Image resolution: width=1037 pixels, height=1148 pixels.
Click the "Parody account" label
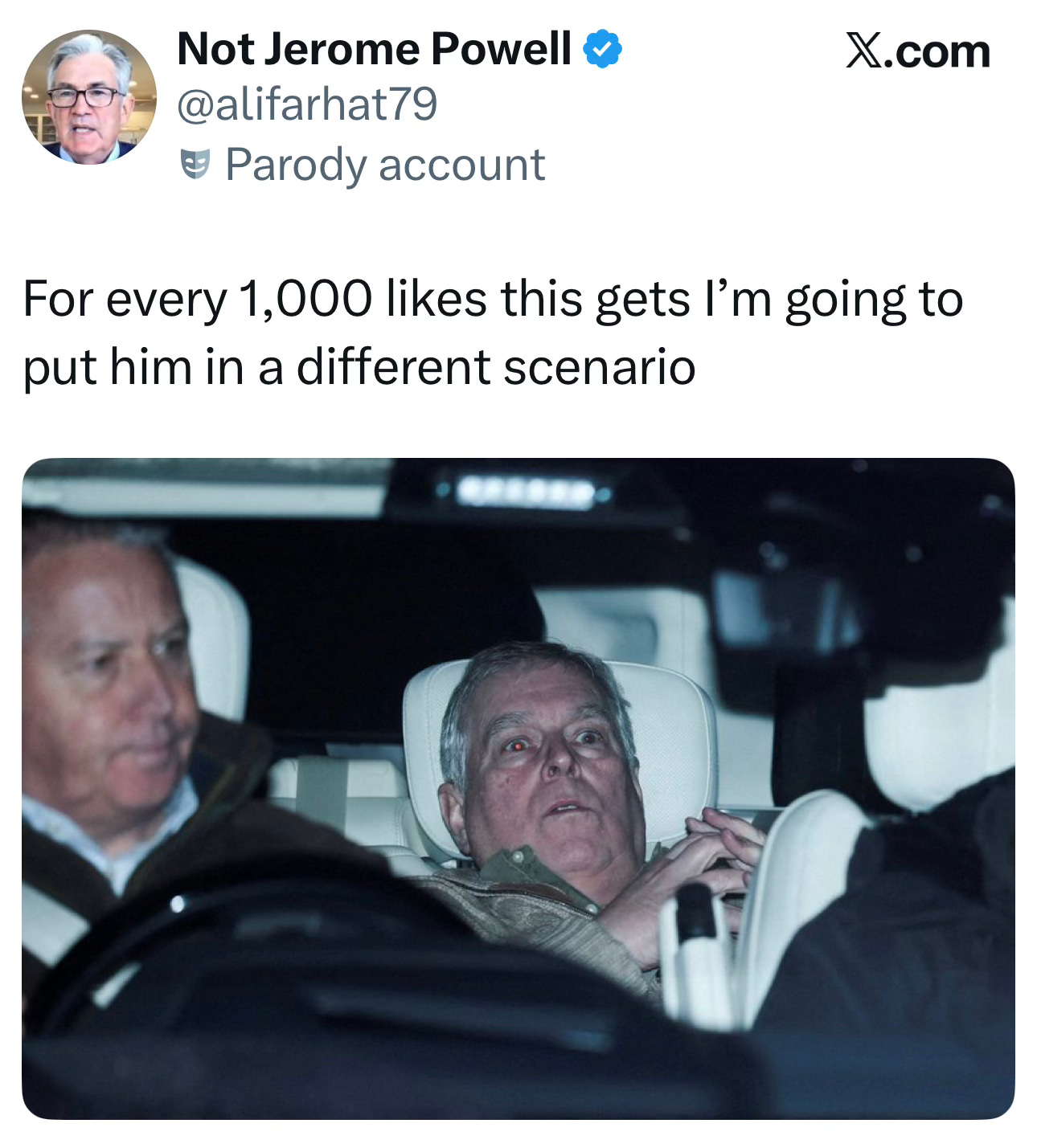[385, 165]
